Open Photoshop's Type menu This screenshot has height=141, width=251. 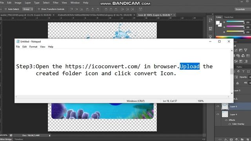36,3
